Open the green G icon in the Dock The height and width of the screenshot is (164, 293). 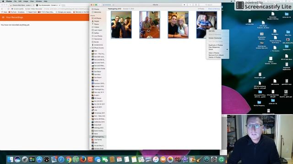[221, 159]
